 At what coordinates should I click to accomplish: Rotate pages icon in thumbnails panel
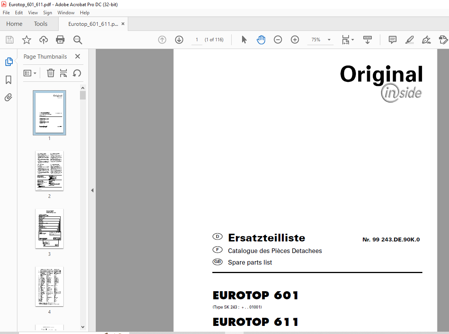pyautogui.click(x=77, y=73)
